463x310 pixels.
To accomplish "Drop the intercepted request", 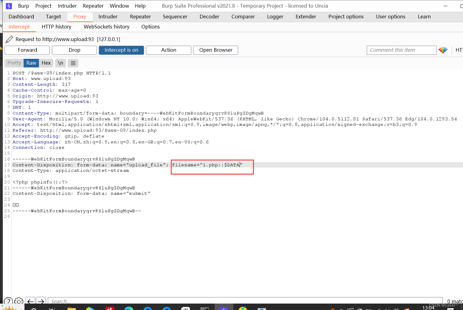I will coord(74,50).
